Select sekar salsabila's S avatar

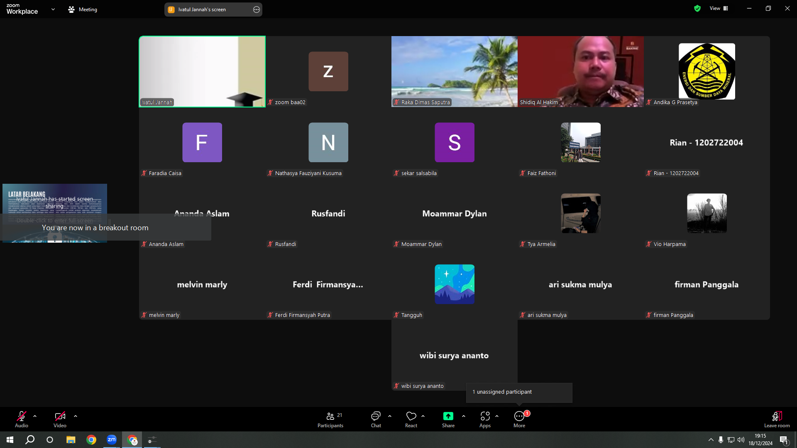pyautogui.click(x=455, y=142)
